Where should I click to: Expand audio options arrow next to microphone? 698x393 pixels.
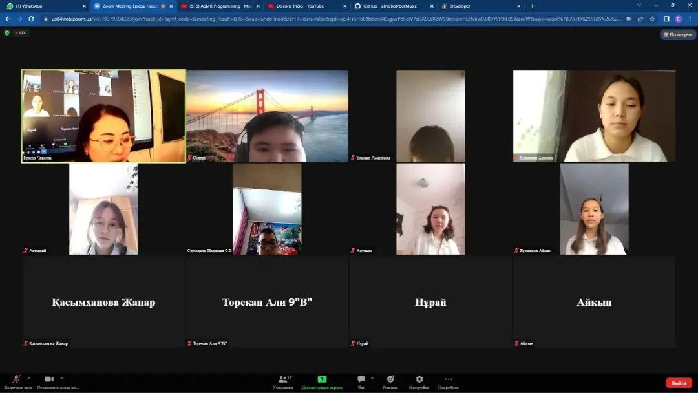[28, 378]
